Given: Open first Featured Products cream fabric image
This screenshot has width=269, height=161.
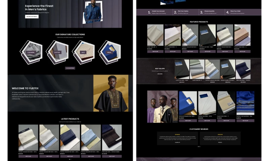Looking at the screenshot, I should coord(155,35).
